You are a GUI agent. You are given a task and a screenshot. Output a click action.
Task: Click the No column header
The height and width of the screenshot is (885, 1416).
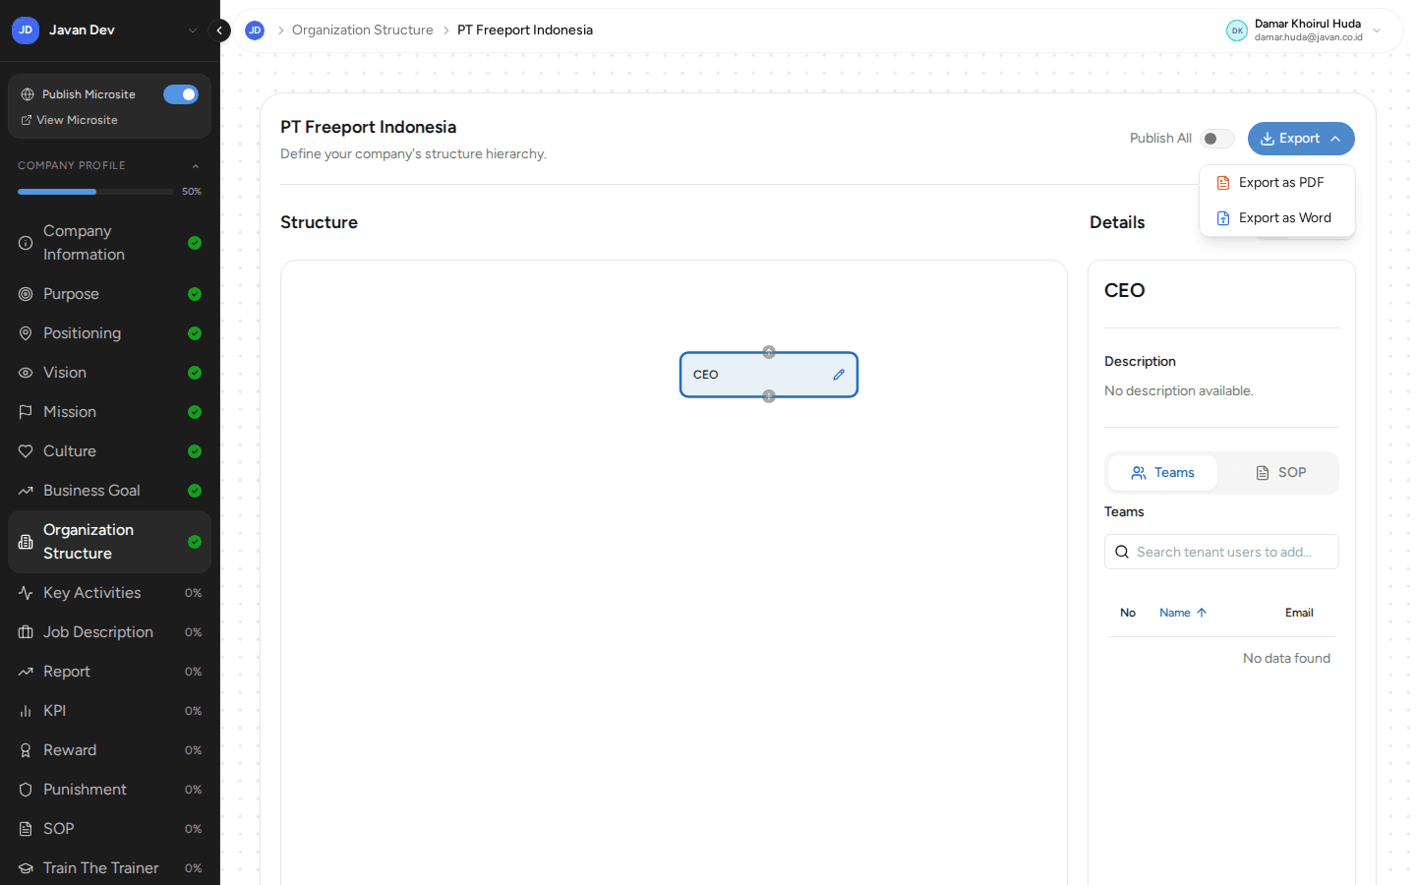[1128, 613]
